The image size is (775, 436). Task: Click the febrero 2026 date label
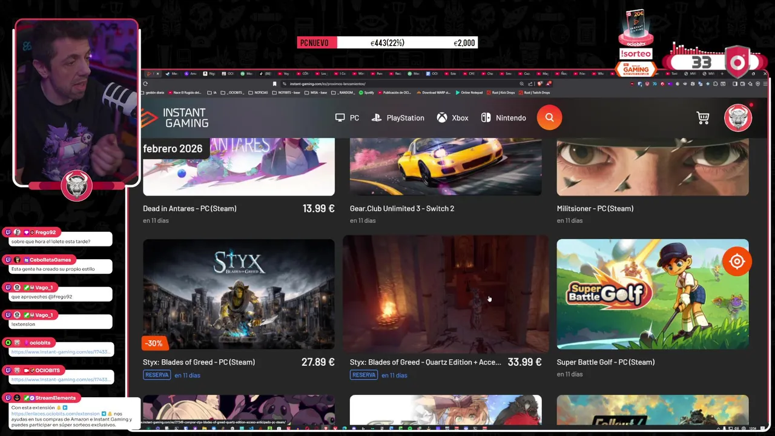[173, 148]
